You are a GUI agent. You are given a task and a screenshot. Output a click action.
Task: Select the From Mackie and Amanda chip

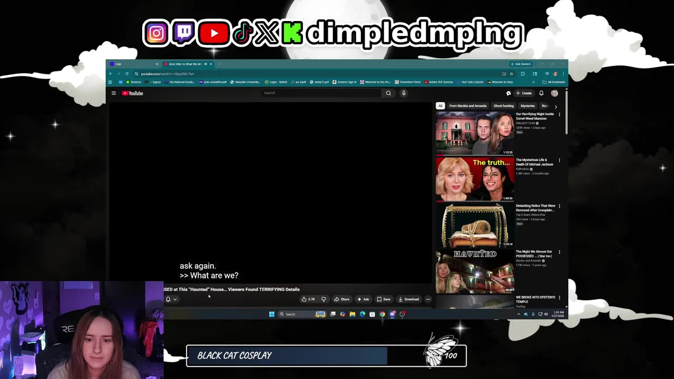coord(468,106)
